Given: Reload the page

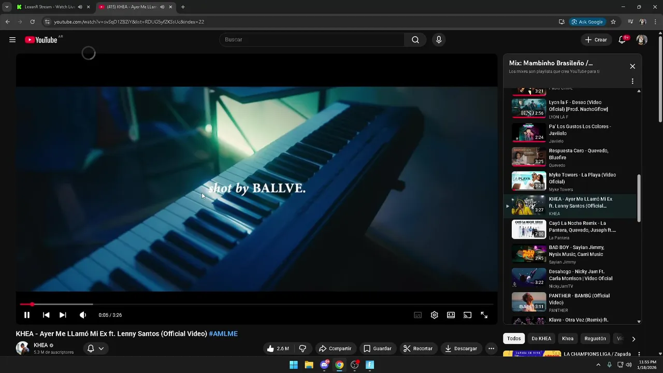Looking at the screenshot, I should tap(32, 22).
